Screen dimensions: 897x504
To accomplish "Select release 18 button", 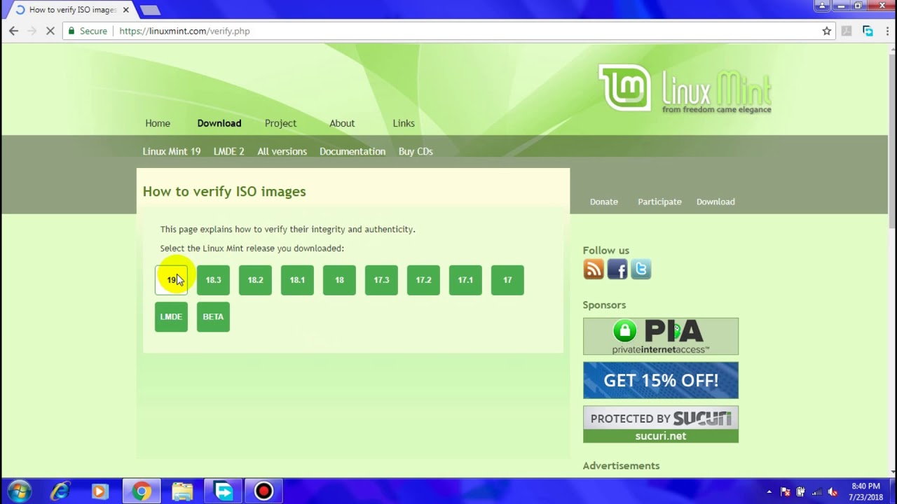I will pos(339,280).
